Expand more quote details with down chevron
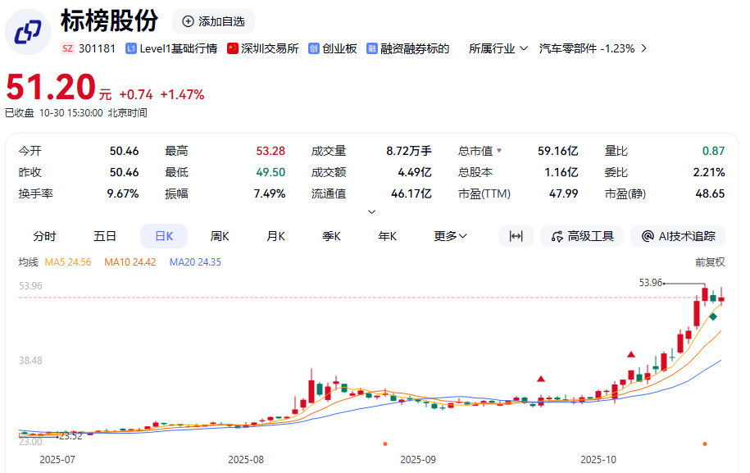Viewport: 750px width, 473px height. [371, 211]
